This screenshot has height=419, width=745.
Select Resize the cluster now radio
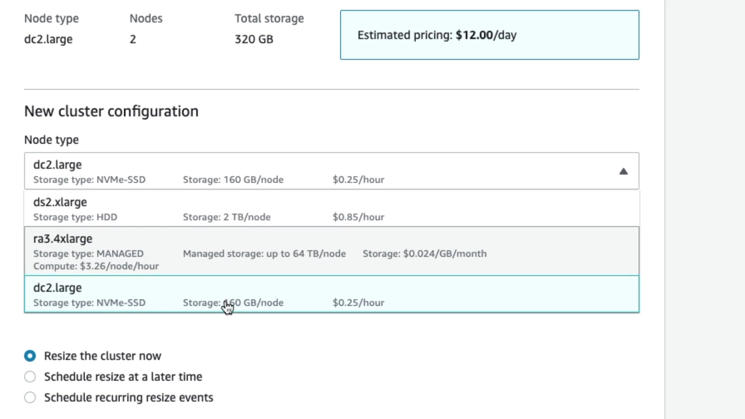[30, 356]
